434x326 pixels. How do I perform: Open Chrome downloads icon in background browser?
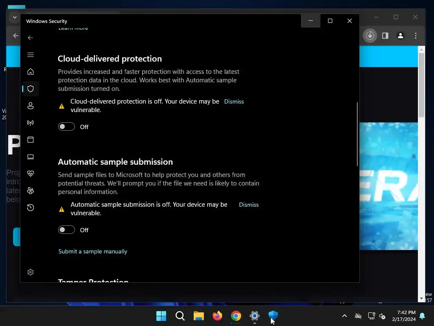coord(370,36)
